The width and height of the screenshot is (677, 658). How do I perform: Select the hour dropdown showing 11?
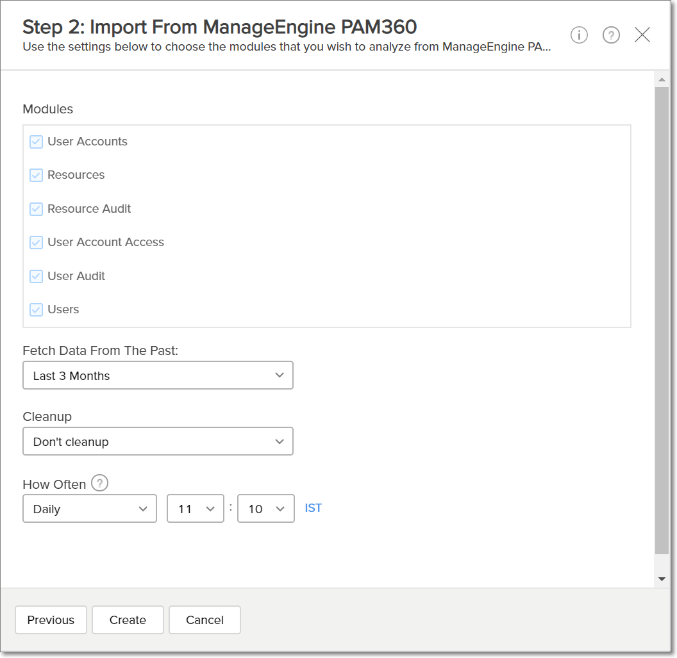196,509
